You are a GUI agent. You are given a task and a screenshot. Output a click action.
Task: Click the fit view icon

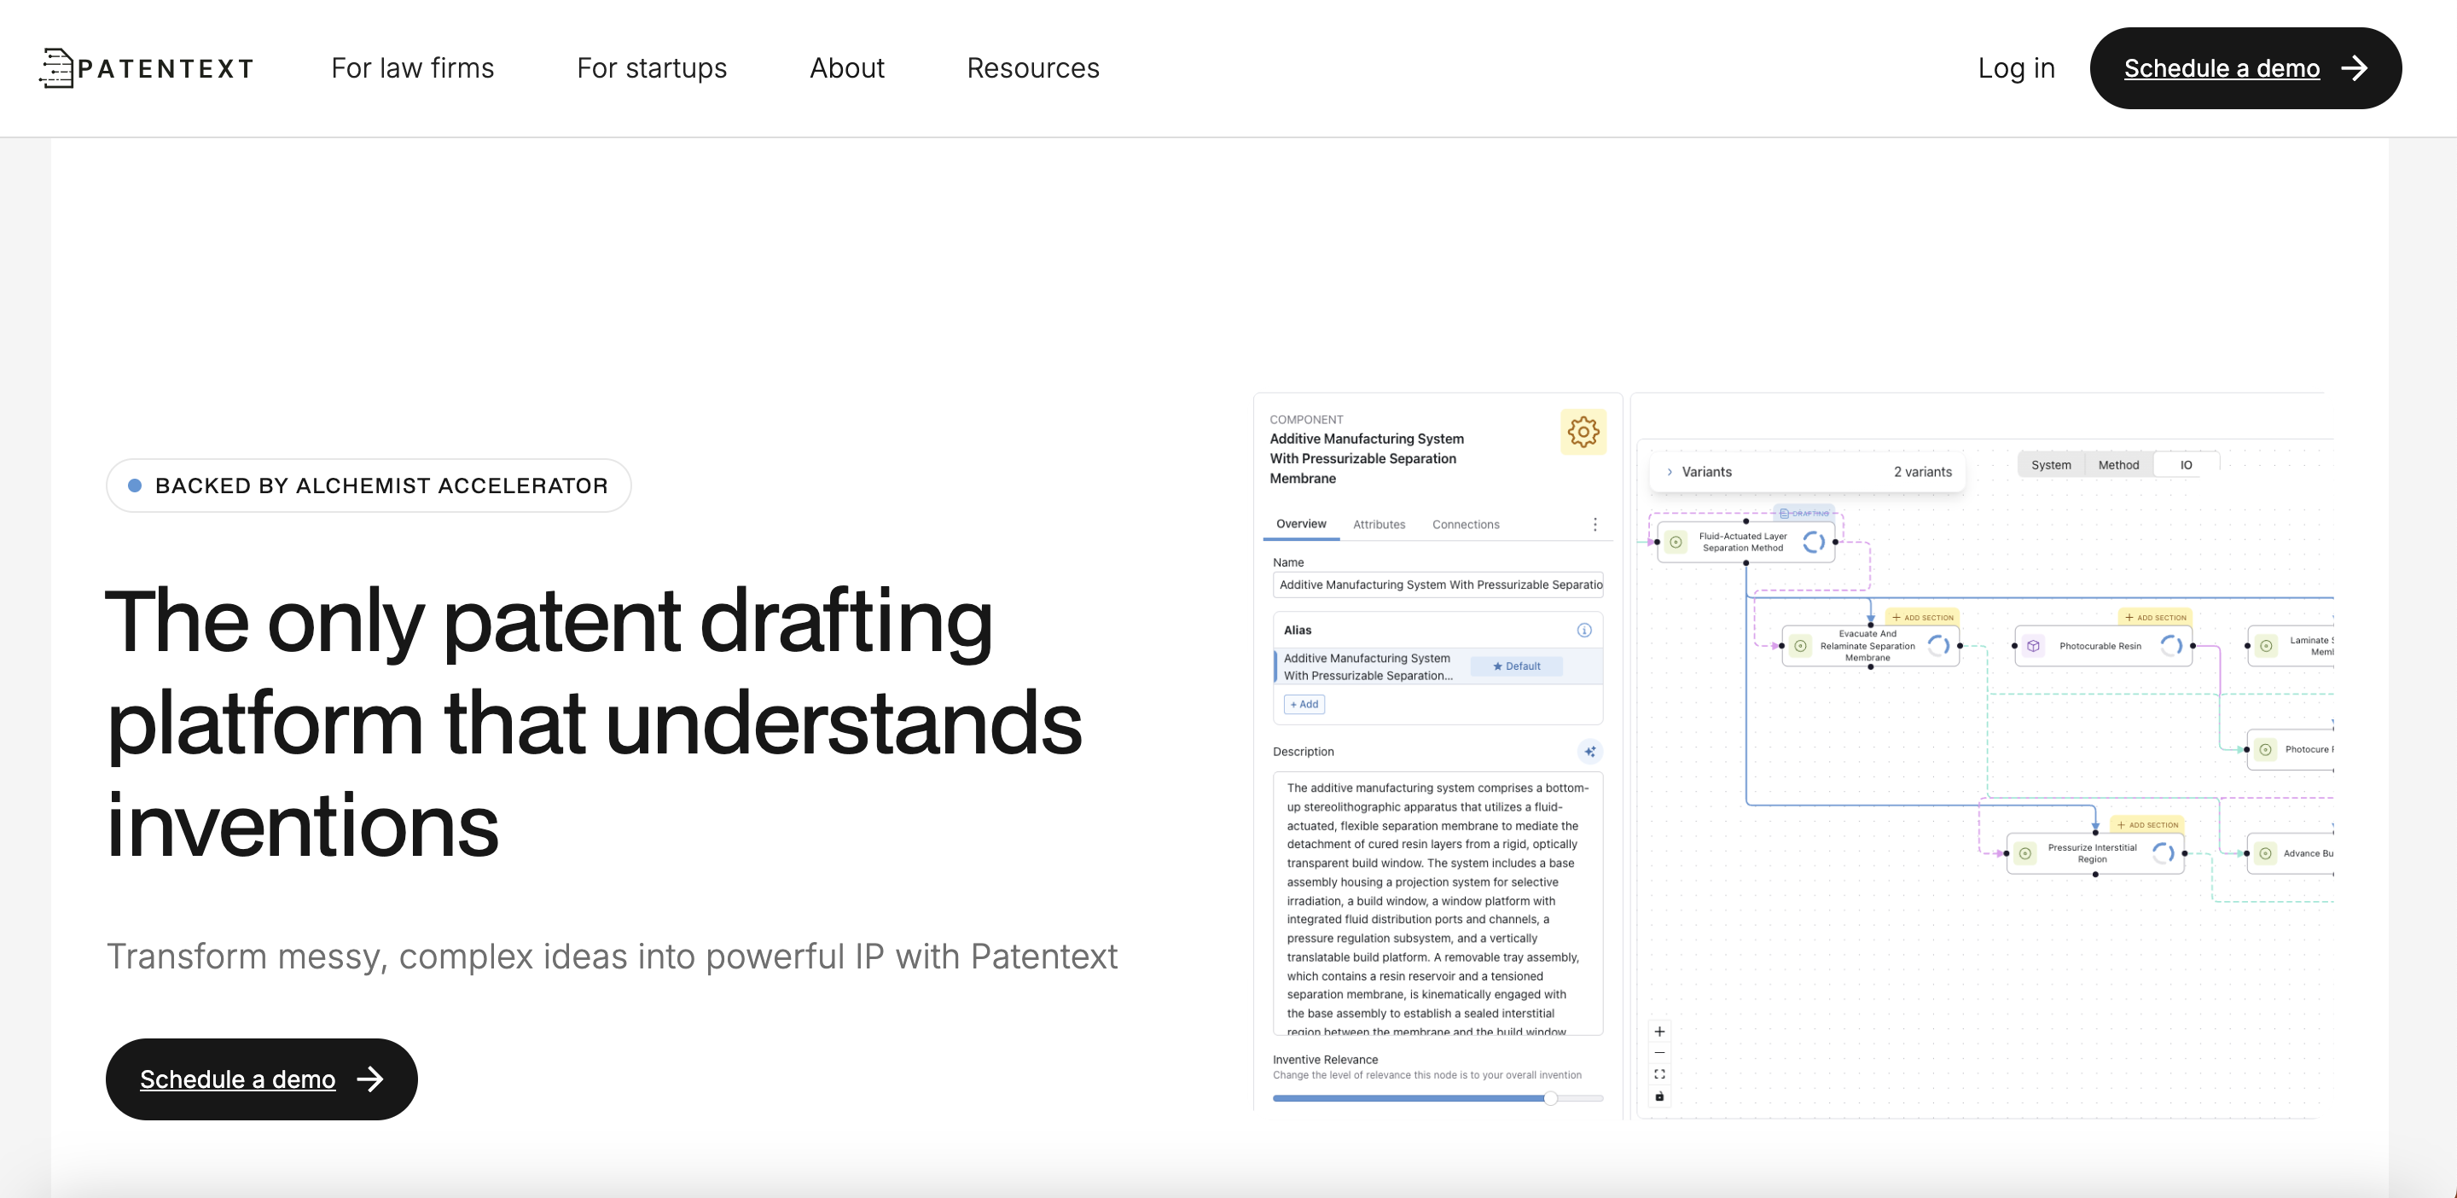pos(1658,1074)
